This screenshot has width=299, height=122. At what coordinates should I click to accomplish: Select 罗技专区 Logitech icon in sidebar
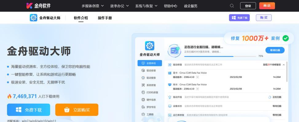[x=143, y=107]
